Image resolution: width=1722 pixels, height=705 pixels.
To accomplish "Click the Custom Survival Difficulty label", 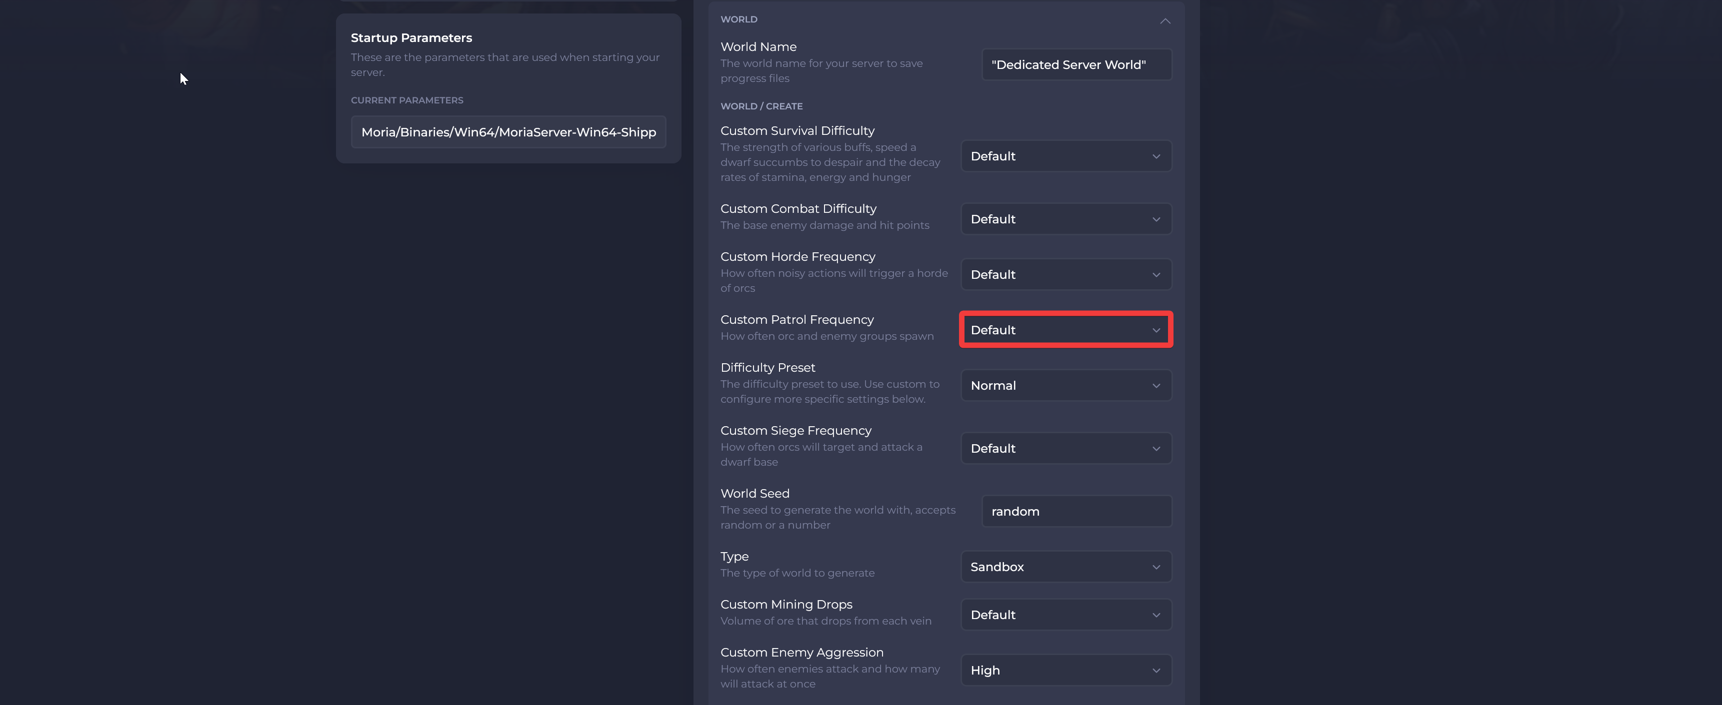I will pyautogui.click(x=797, y=131).
